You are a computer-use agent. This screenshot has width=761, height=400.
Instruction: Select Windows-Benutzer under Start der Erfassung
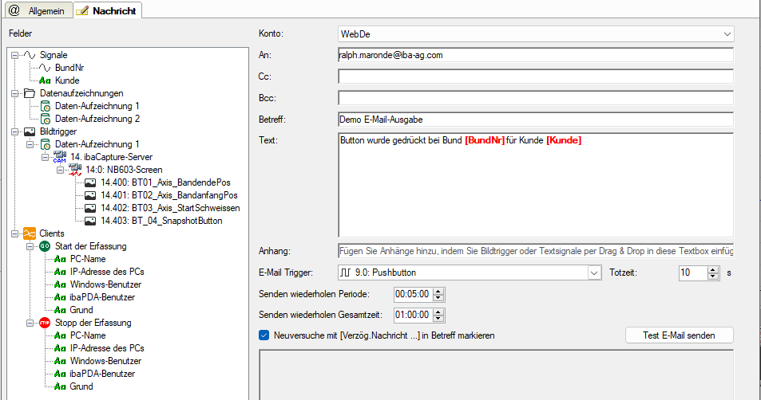[x=105, y=284]
